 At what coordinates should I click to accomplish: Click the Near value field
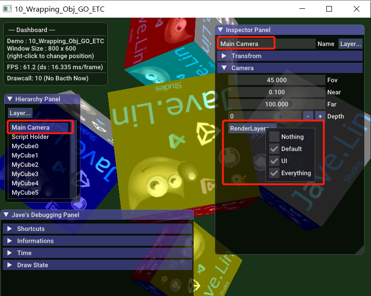[277, 92]
